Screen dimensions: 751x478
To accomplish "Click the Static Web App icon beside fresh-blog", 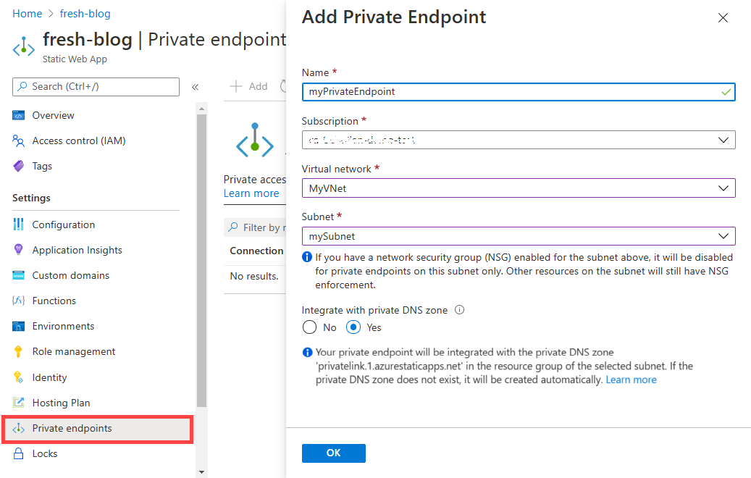I will click(x=24, y=46).
